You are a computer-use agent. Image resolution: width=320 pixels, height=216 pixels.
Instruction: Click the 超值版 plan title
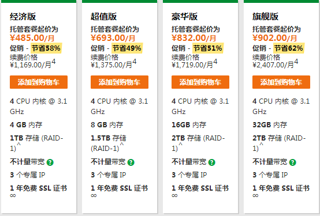[103, 17]
